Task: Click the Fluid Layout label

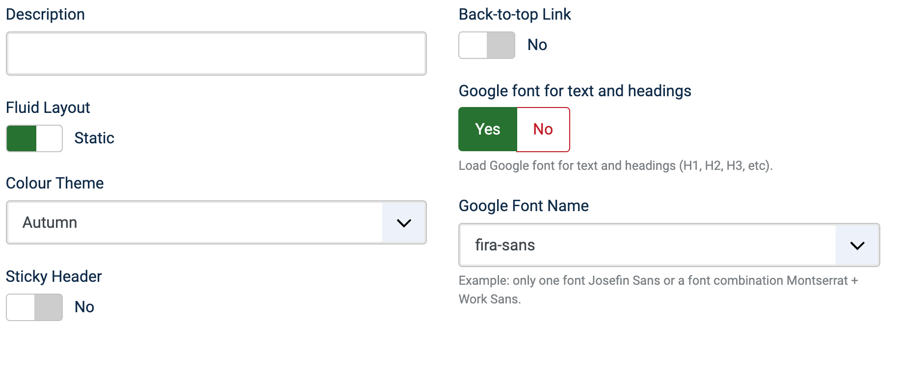Action: [48, 108]
